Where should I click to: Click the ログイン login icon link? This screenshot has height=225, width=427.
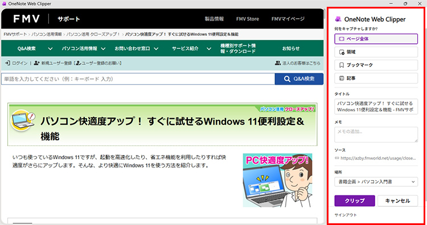tap(17, 63)
